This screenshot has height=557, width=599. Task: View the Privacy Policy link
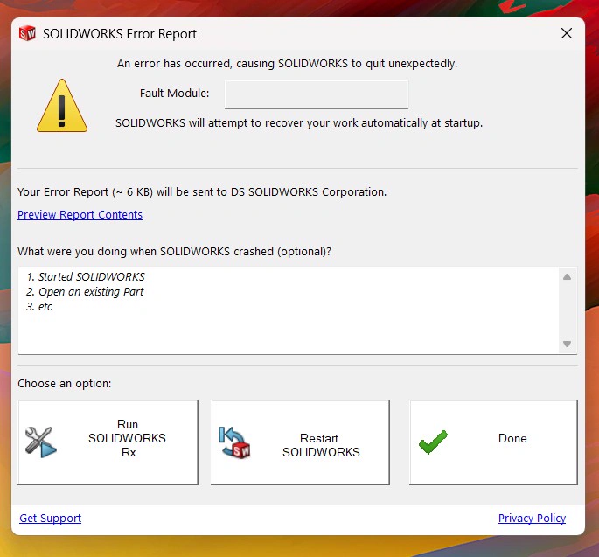coord(532,519)
